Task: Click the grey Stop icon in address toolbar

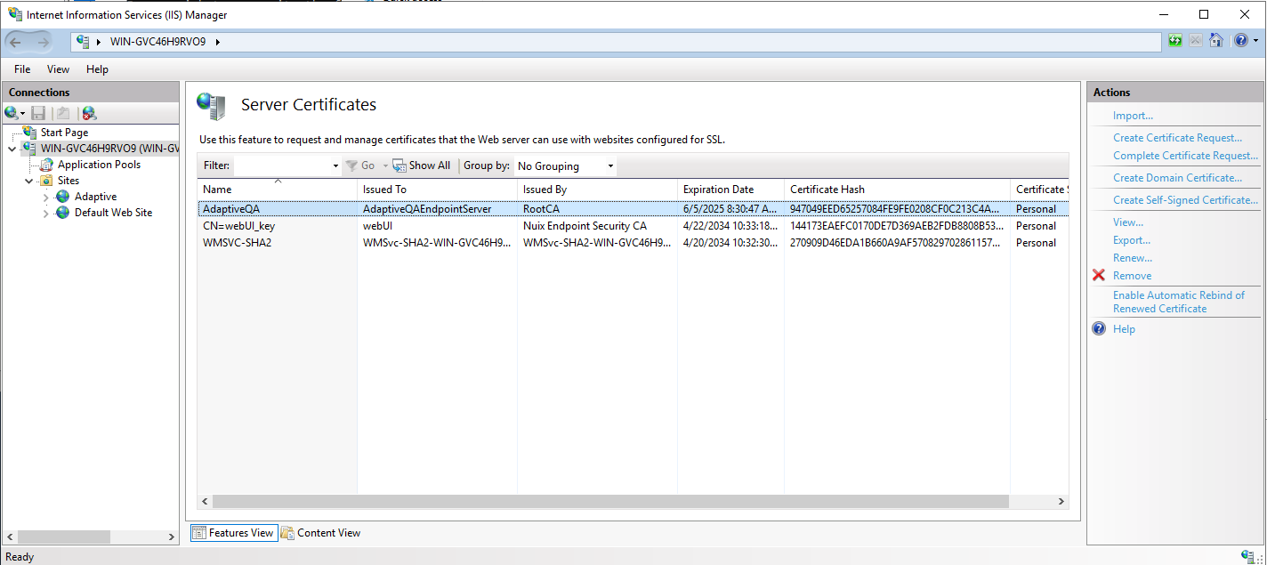Action: point(1195,41)
